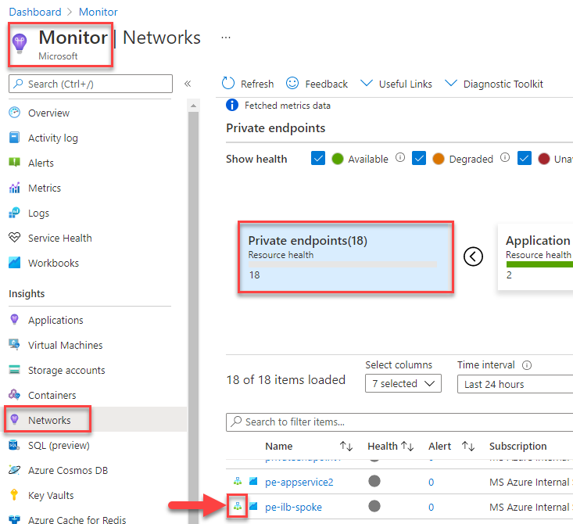The width and height of the screenshot is (573, 524).
Task: Click alert count 0 for pe-ilb-spoke
Action: point(432,507)
